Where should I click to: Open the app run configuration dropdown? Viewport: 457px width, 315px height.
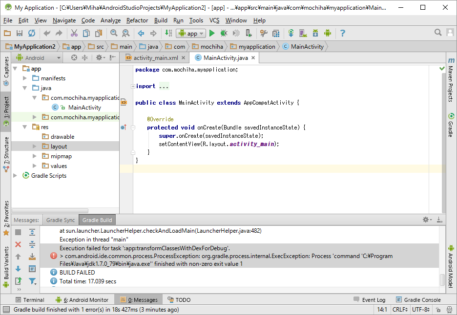[191, 34]
